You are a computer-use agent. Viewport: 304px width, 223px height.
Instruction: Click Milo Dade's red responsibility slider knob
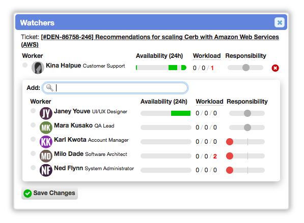[230, 156]
